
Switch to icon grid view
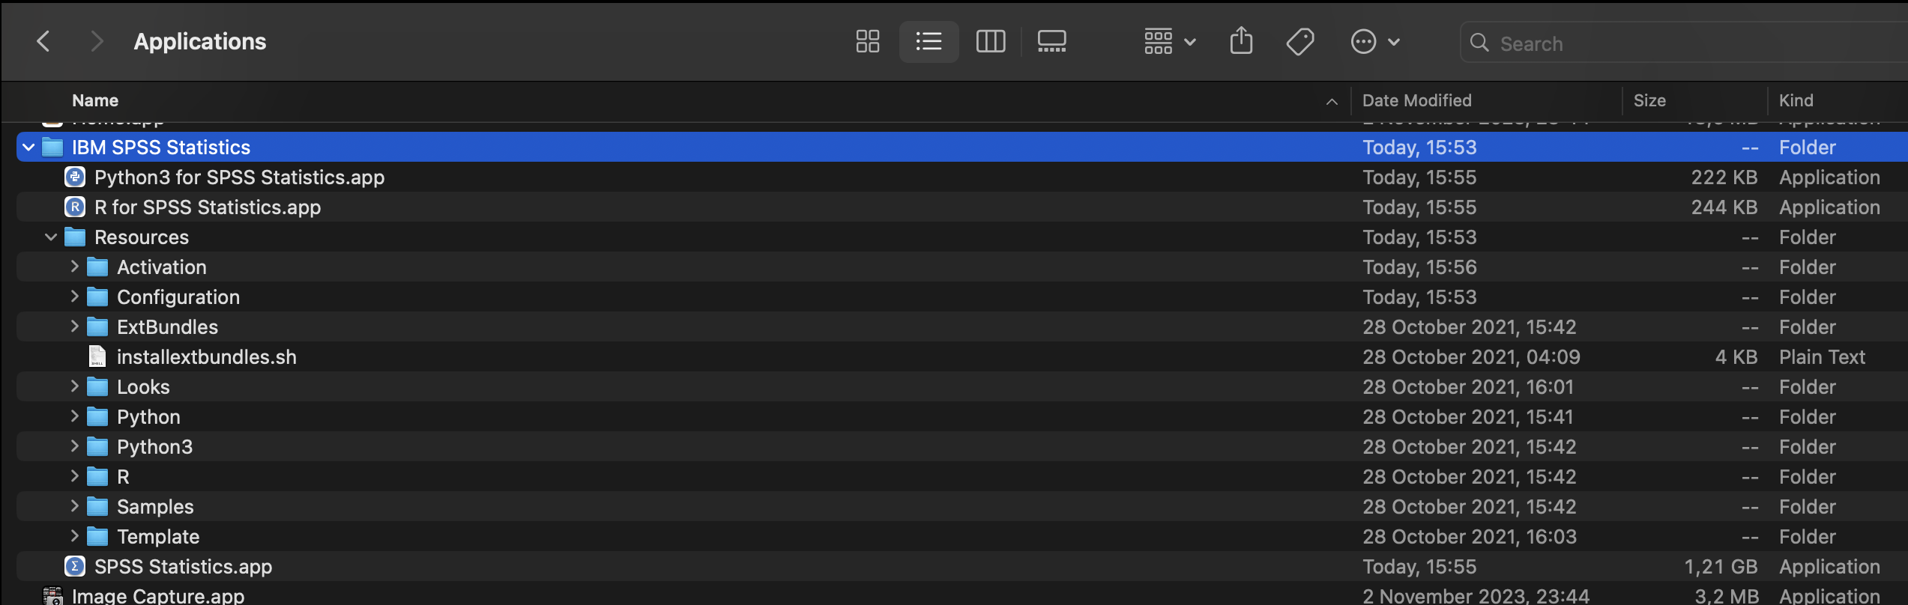(x=867, y=41)
